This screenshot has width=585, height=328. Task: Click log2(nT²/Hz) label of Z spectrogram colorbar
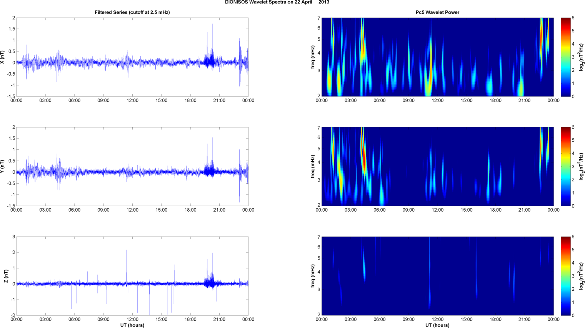pyautogui.click(x=582, y=276)
